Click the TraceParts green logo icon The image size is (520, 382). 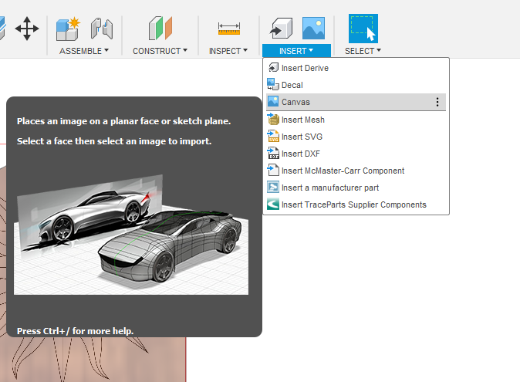pyautogui.click(x=273, y=205)
